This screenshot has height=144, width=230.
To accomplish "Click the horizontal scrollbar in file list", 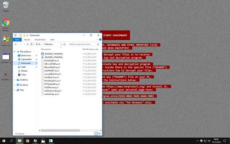I will [60, 130].
